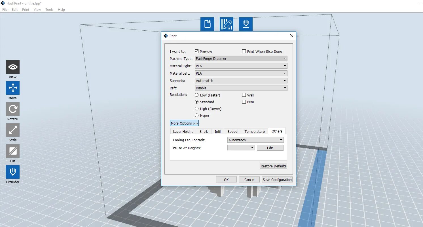Select the Others tab
This screenshot has width=423, height=227.
pos(277,131)
